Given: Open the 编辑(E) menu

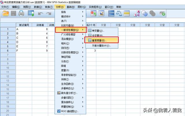Looking at the screenshot, I should pyautogui.click(x=16, y=7).
